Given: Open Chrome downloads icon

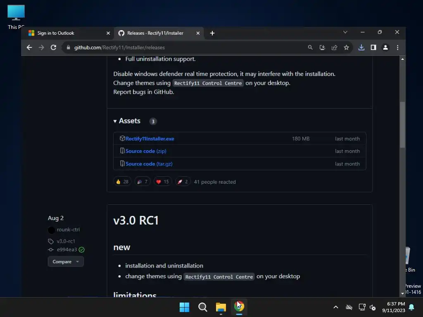Looking at the screenshot, I should 361,47.
